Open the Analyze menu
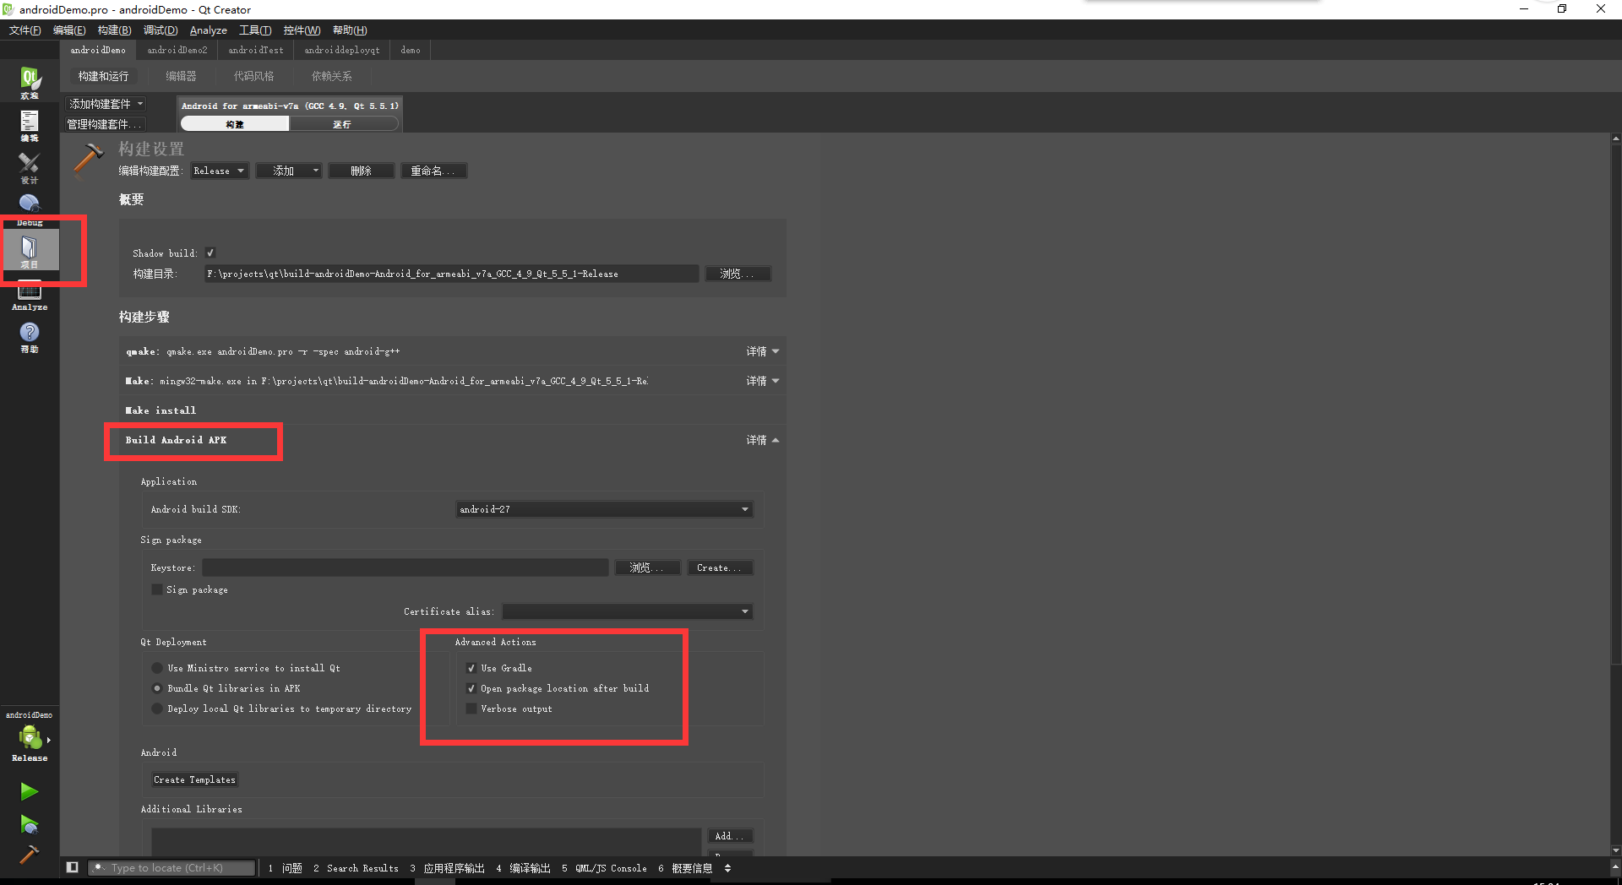 click(x=208, y=30)
